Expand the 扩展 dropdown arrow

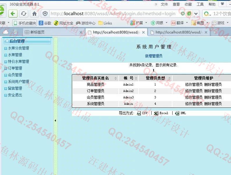pos(146,23)
